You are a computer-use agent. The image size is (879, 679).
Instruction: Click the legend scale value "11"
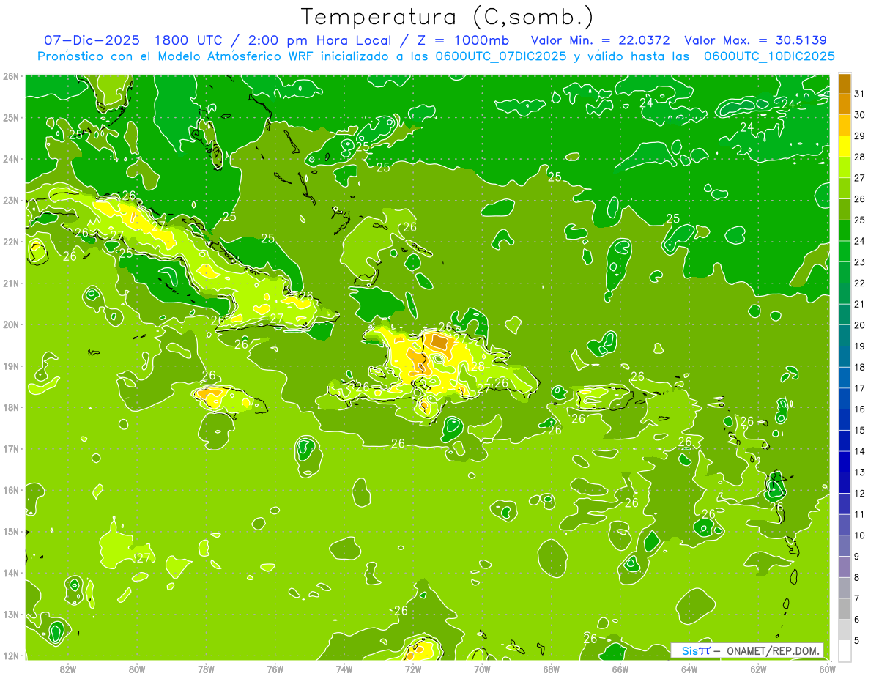click(860, 514)
